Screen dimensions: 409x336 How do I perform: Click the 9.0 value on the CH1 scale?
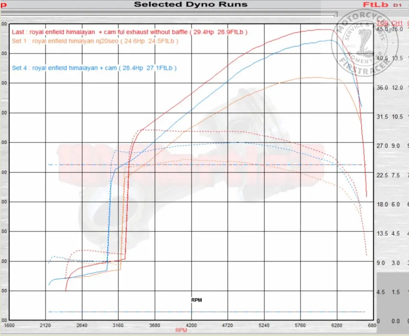point(397,146)
